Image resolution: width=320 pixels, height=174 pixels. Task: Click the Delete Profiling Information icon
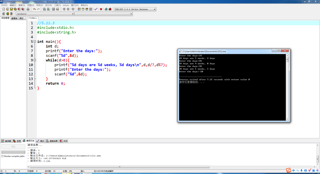[x=110, y=9]
